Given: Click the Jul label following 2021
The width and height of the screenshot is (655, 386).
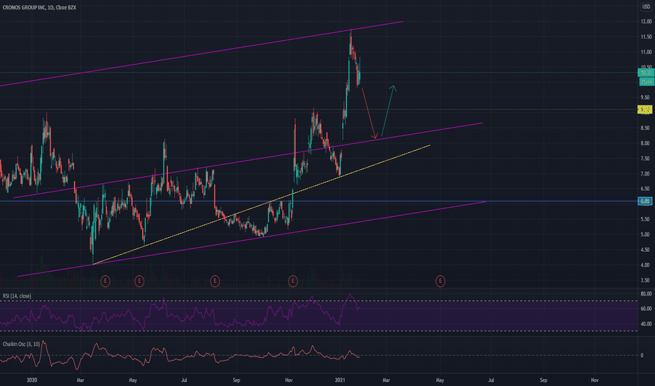Looking at the screenshot, I should pyautogui.click(x=491, y=380).
